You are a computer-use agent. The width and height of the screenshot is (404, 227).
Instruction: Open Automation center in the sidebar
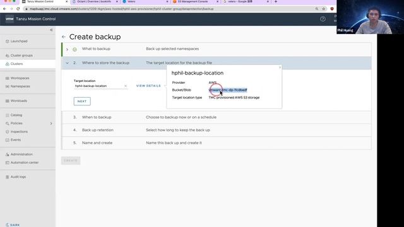25,163
